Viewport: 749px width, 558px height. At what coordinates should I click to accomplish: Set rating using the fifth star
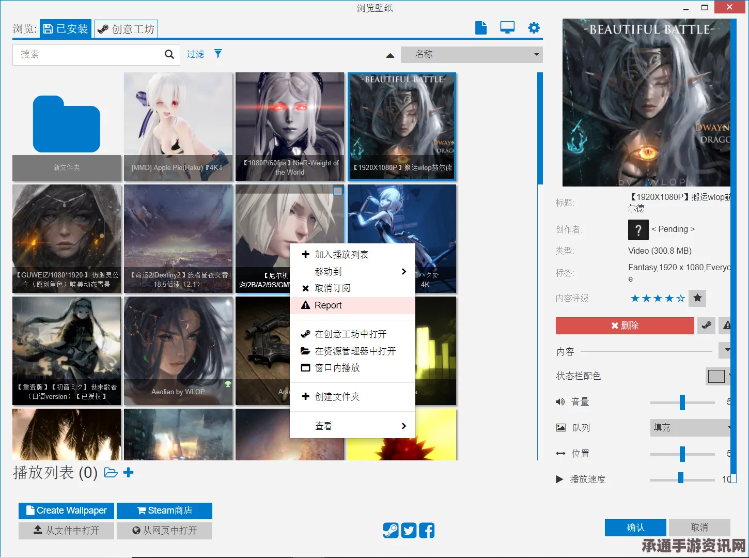681,298
